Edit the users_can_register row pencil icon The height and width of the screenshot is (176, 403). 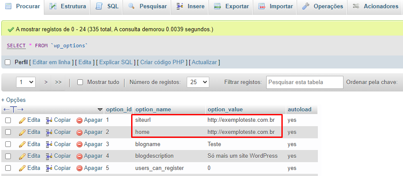[22, 168]
